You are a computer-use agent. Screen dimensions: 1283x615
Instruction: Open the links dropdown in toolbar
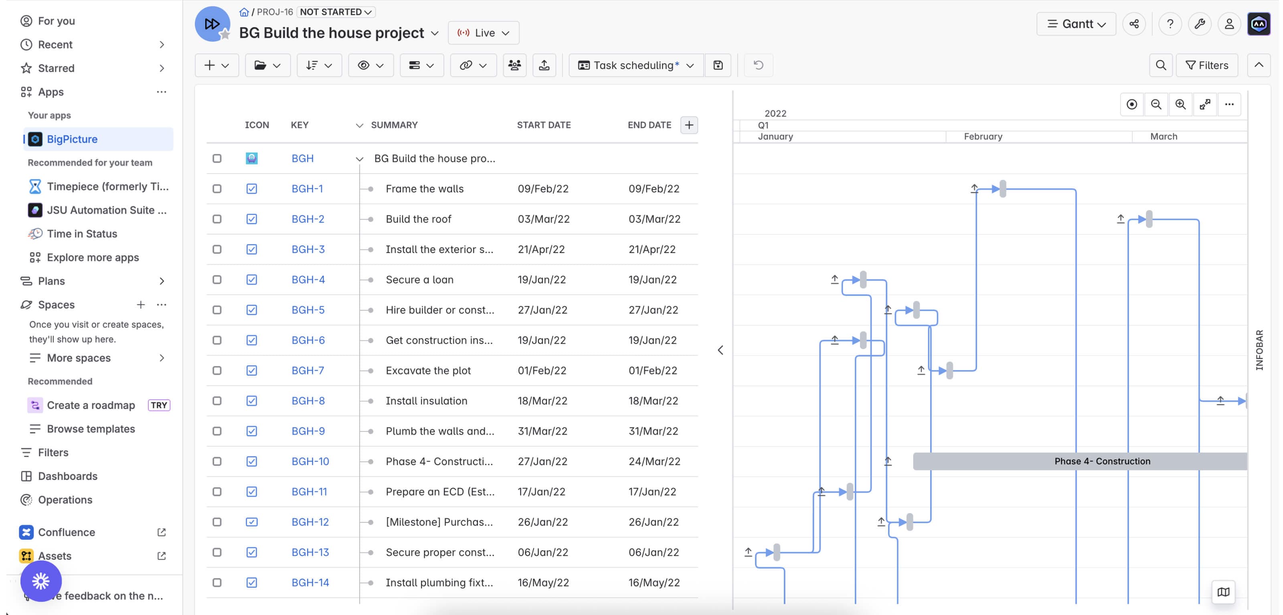(x=473, y=65)
